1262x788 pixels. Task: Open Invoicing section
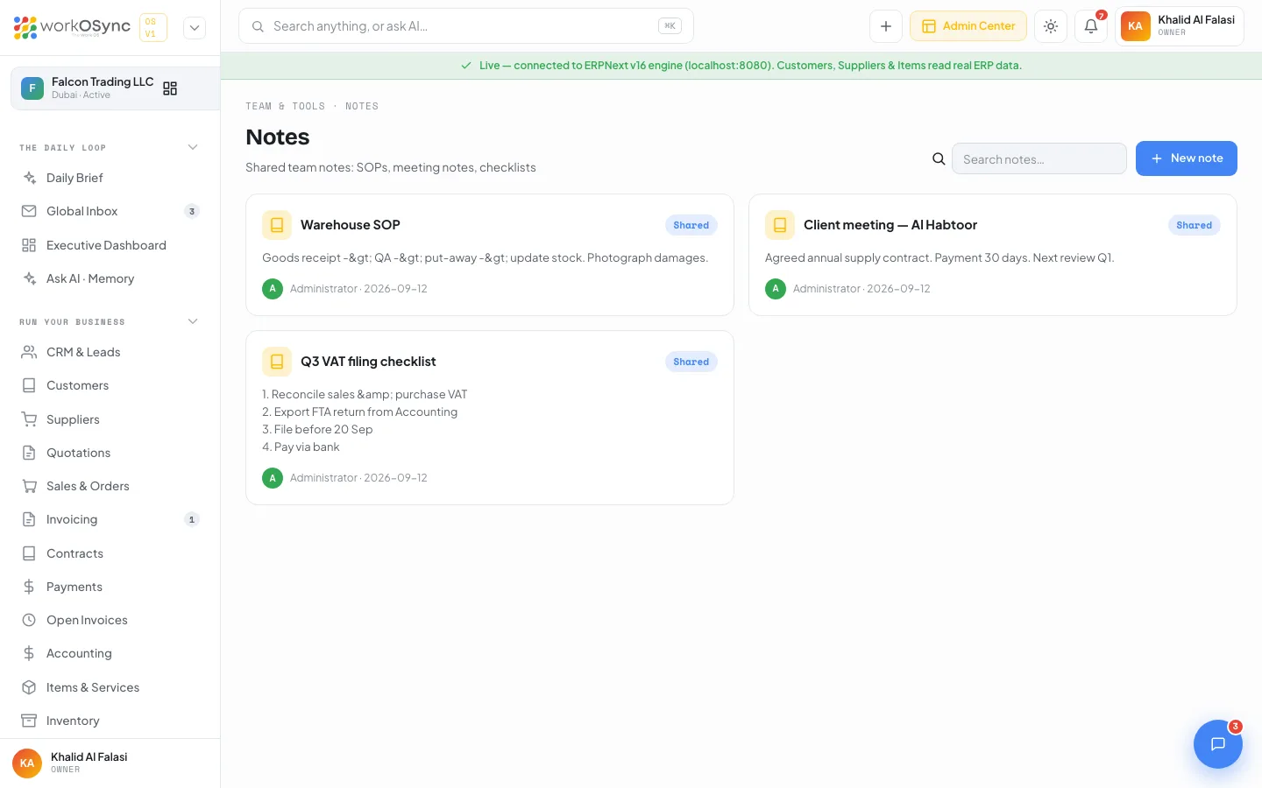[110, 519]
